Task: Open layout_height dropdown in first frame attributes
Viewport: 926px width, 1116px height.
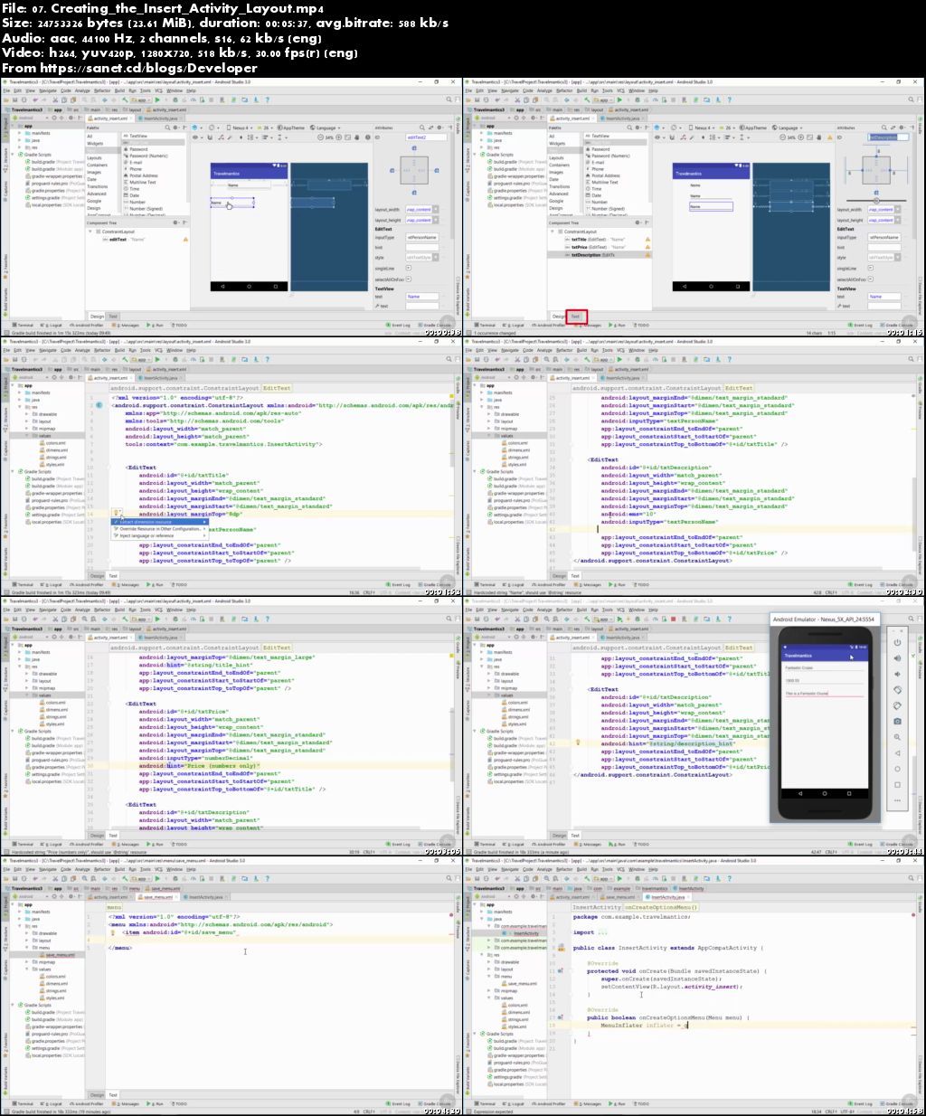Action: (435, 220)
